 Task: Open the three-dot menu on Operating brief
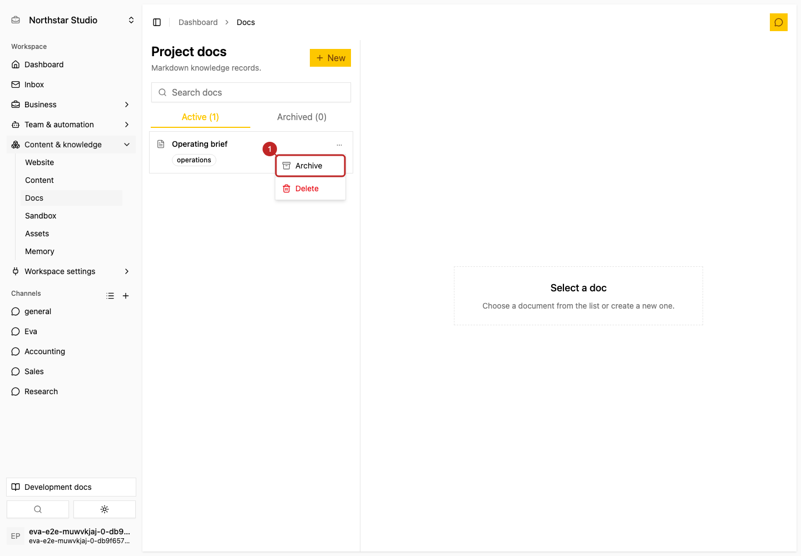click(x=339, y=145)
